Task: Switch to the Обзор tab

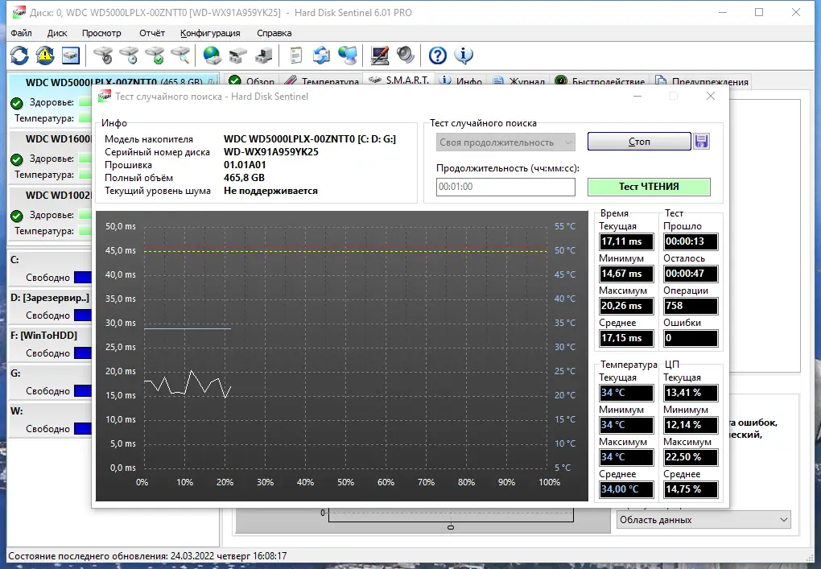Action: click(251, 81)
